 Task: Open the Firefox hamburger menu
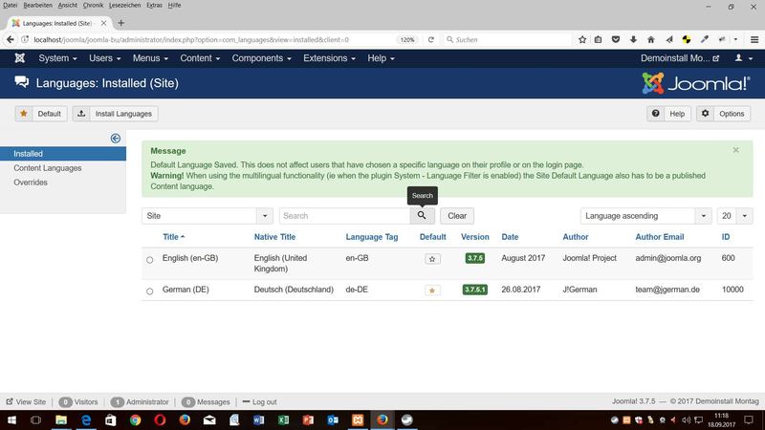pyautogui.click(x=754, y=39)
